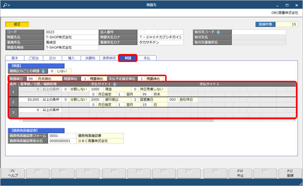Screen dimensions: 303x186
Task: Click the row header number 2
Action: coord(13,102)
